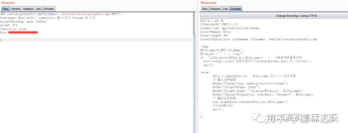Click the Connection: close header line
This screenshot has height=133, width=348.
point(14,29)
